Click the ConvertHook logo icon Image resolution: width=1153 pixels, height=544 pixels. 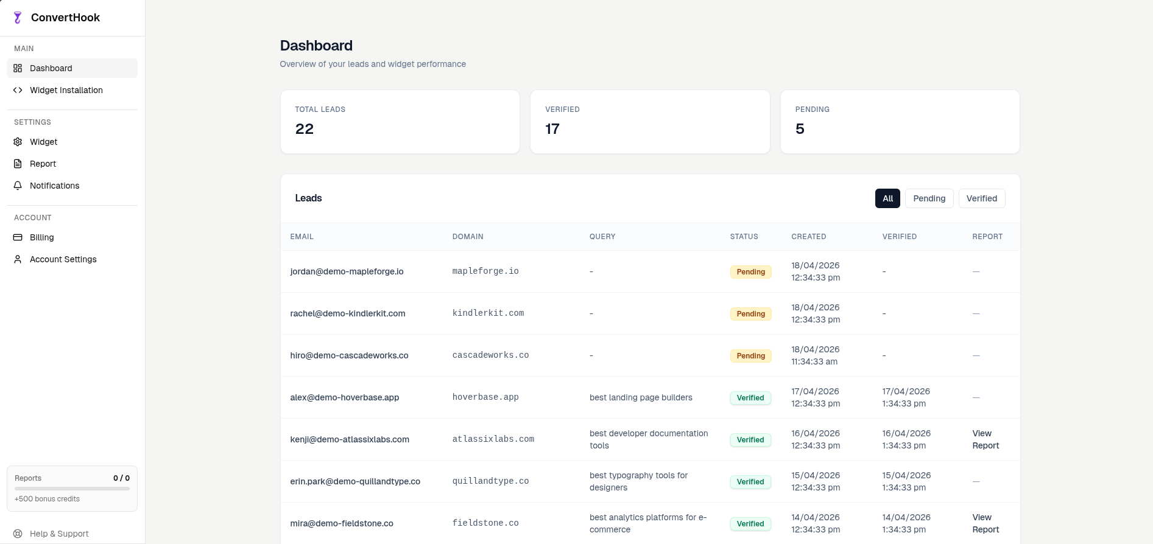[18, 18]
